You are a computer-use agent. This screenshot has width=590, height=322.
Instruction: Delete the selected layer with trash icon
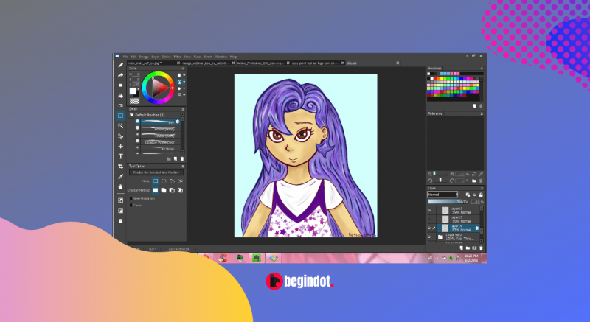(481, 248)
